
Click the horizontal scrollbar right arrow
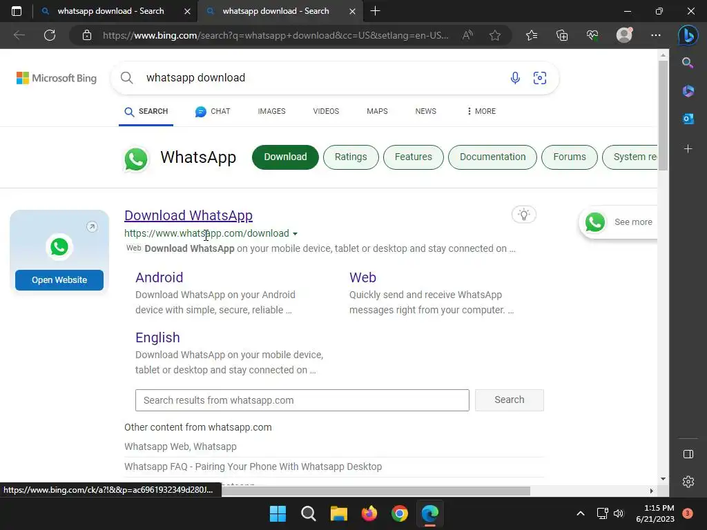pyautogui.click(x=651, y=491)
